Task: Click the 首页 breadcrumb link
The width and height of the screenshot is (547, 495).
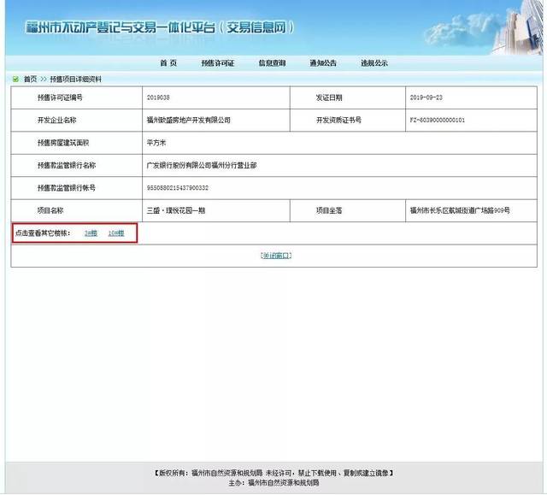Action: point(30,80)
